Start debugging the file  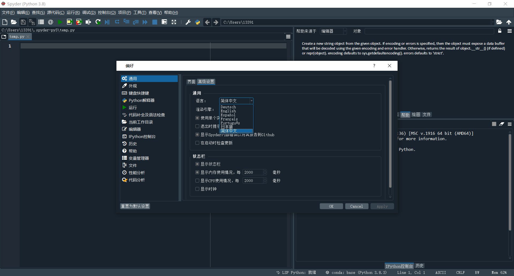click(x=107, y=22)
